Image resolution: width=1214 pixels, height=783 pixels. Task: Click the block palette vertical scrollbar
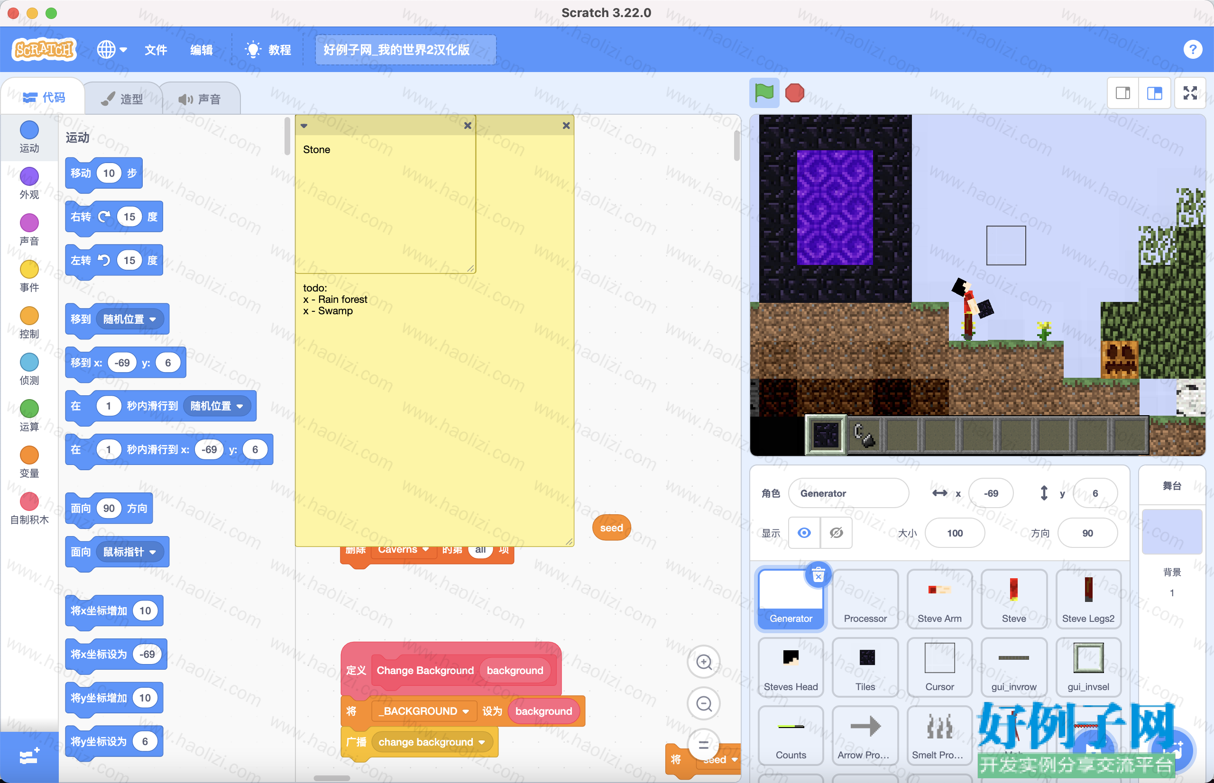287,136
